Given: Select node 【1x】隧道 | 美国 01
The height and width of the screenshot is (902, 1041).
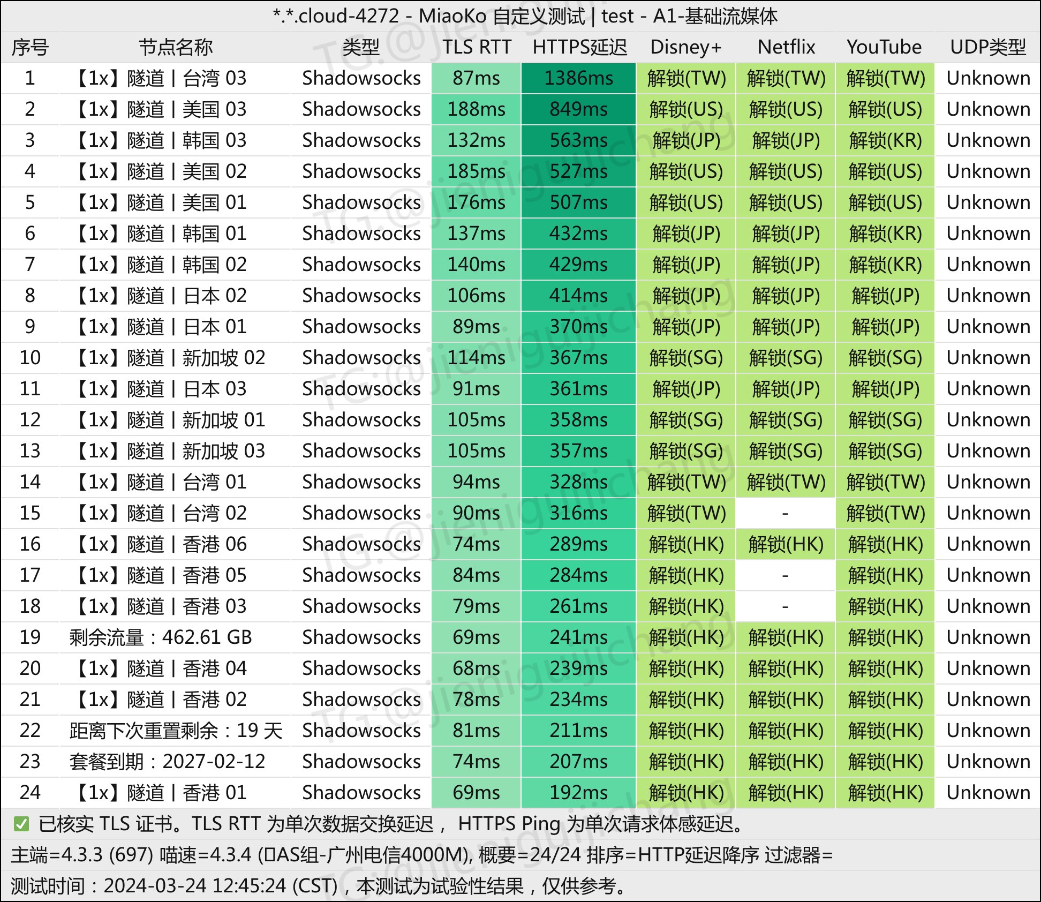Looking at the screenshot, I should pyautogui.click(x=159, y=202).
